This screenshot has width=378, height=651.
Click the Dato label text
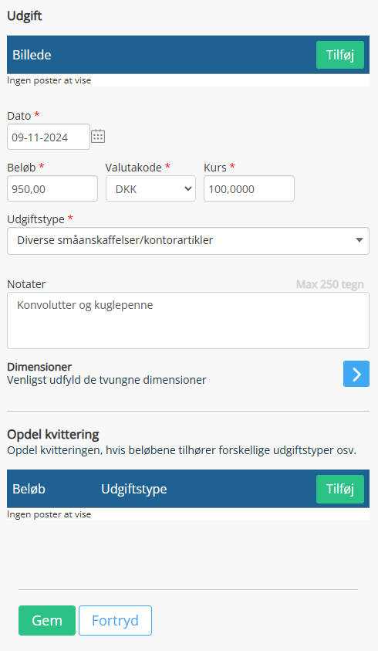click(x=19, y=116)
